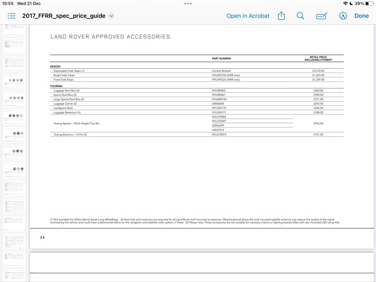Screen dimensions: 376x282
Task: Select the 'Consult Retailer' cell
Action: pyautogui.click(x=221, y=71)
